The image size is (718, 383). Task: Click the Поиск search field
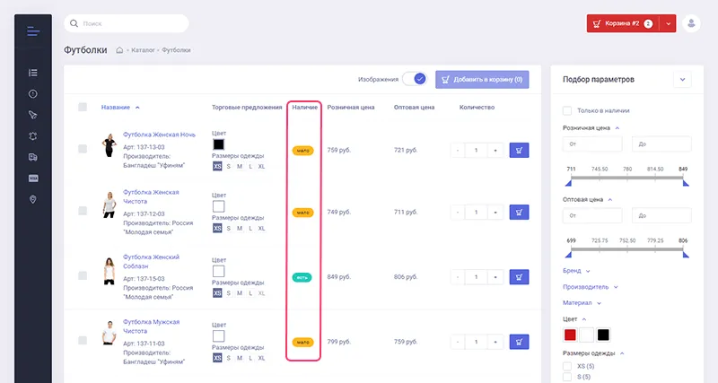coord(126,23)
